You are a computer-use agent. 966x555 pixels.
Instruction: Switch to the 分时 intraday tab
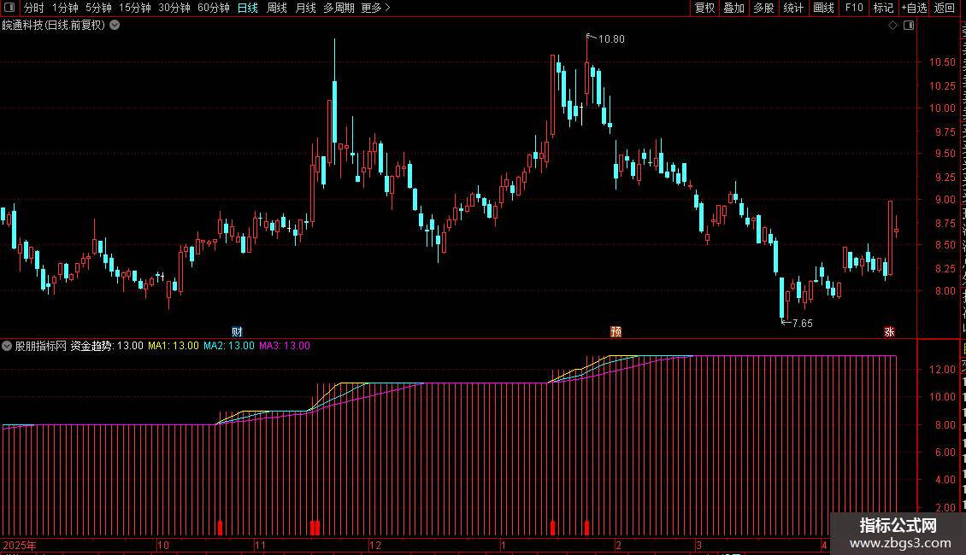click(34, 8)
